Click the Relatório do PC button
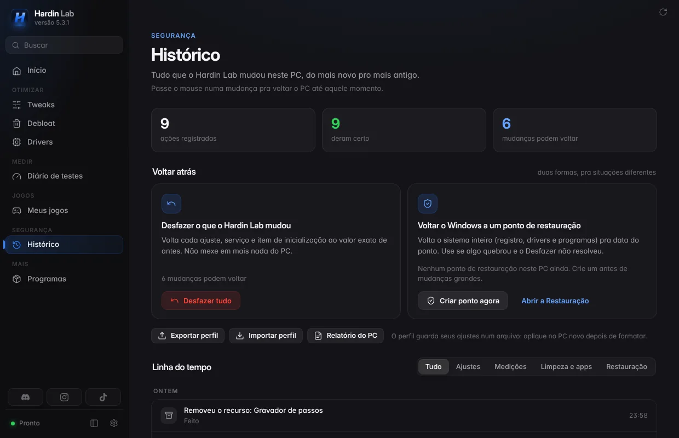The height and width of the screenshot is (438, 679). pyautogui.click(x=346, y=336)
